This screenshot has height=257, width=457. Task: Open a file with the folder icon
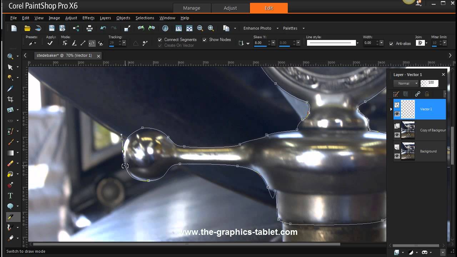click(x=27, y=28)
